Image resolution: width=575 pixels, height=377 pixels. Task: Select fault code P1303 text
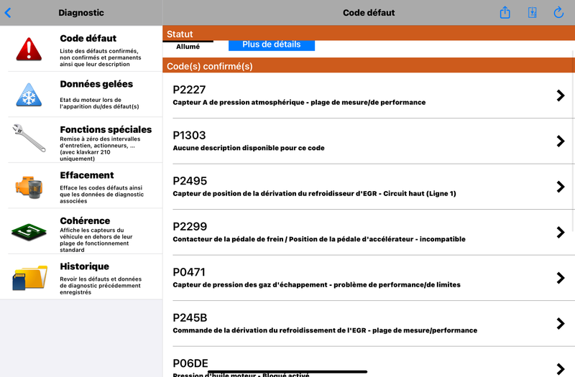(x=189, y=135)
